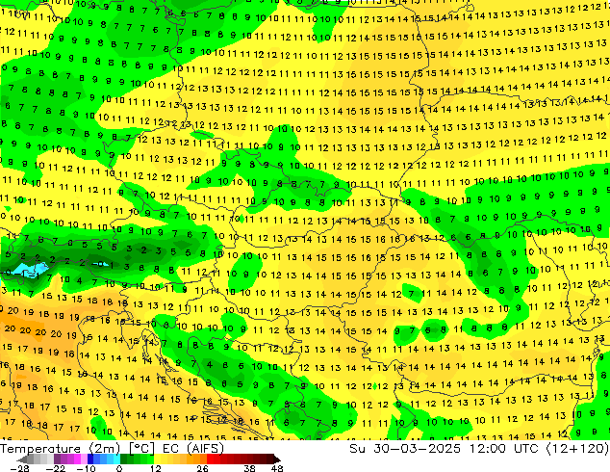
Task: Click the '26' colorbar label
Action: click(x=202, y=468)
